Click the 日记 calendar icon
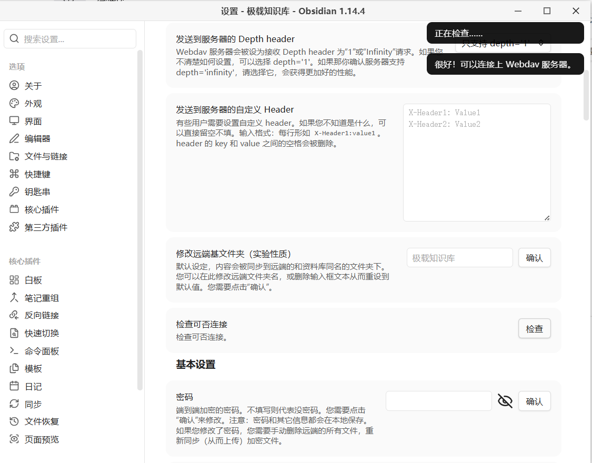This screenshot has height=463, width=592. tap(14, 386)
